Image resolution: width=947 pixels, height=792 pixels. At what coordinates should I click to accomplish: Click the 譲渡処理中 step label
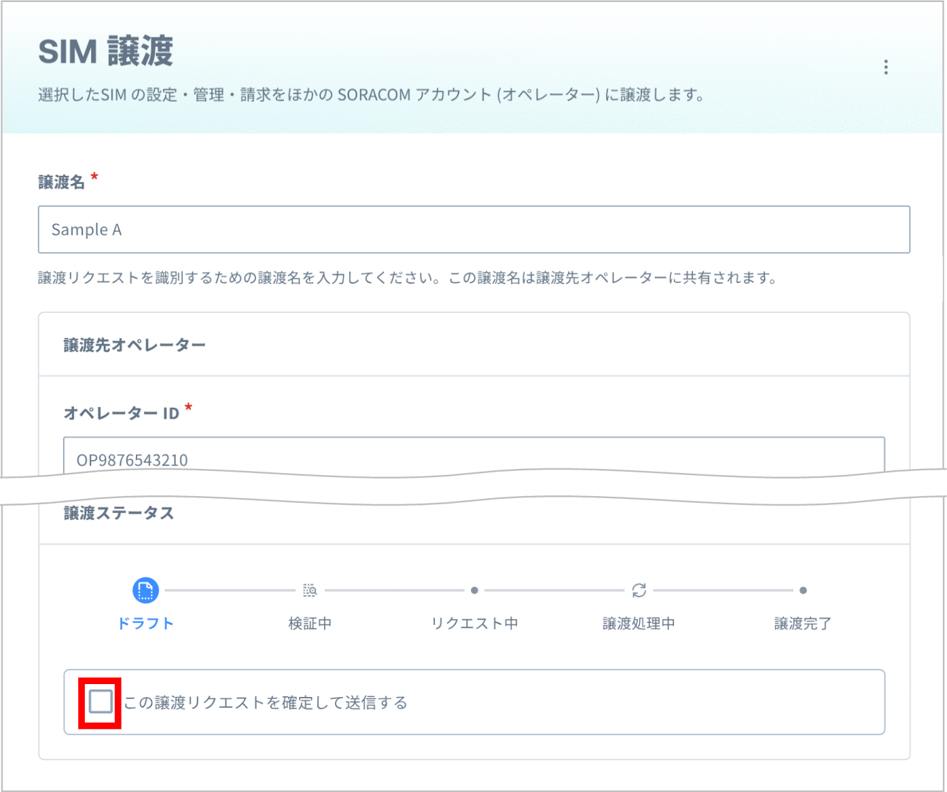pyautogui.click(x=639, y=624)
